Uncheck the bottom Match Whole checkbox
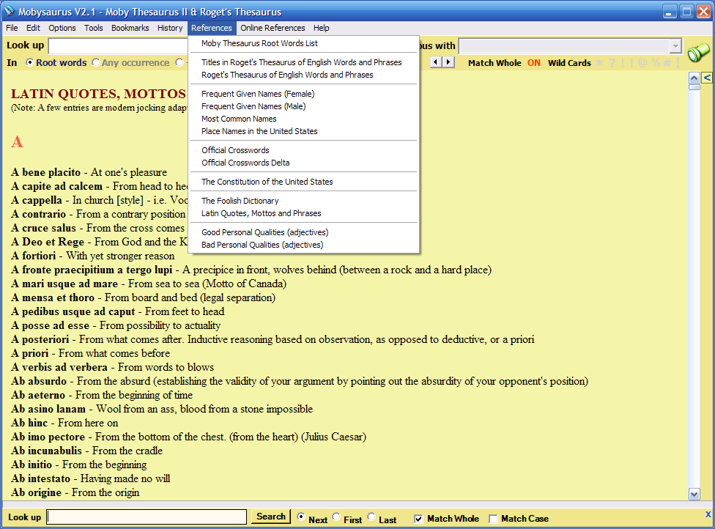The height and width of the screenshot is (529, 715). 418,519
